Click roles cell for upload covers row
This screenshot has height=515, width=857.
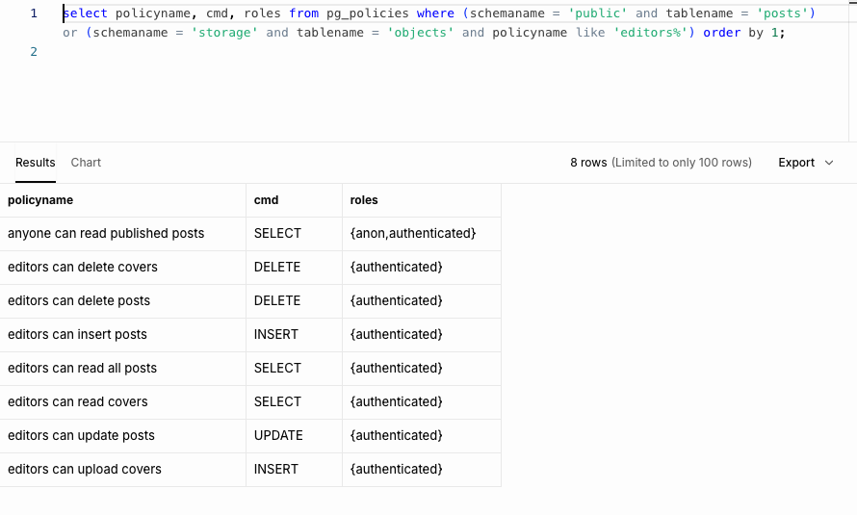click(x=422, y=470)
